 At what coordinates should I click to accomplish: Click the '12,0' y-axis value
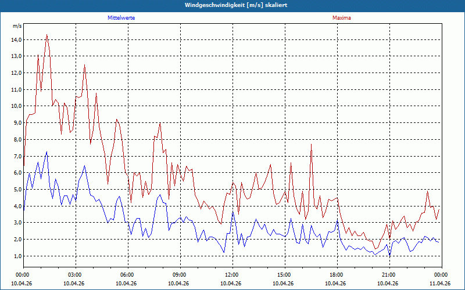click(x=17, y=73)
